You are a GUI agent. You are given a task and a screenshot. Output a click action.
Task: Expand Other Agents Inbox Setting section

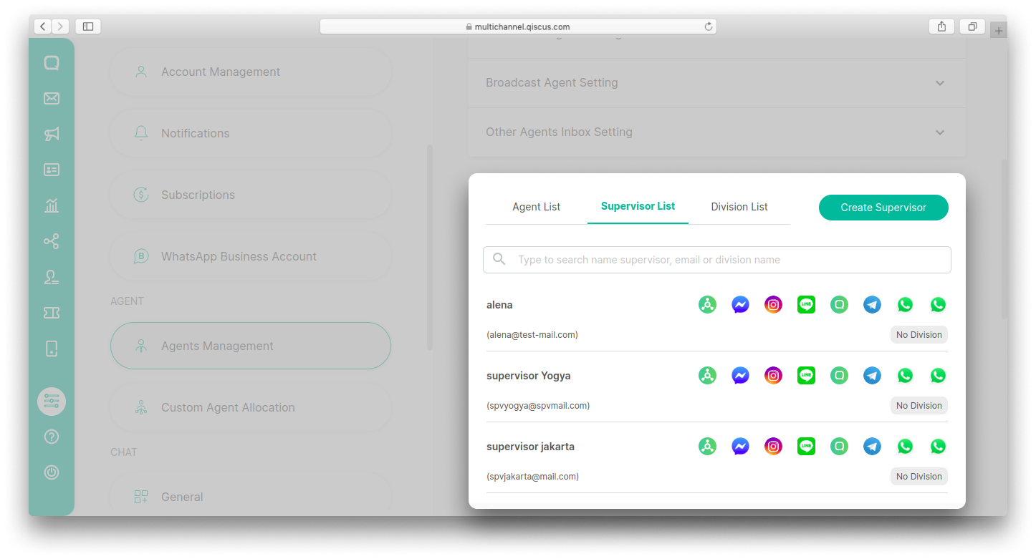click(x=716, y=132)
